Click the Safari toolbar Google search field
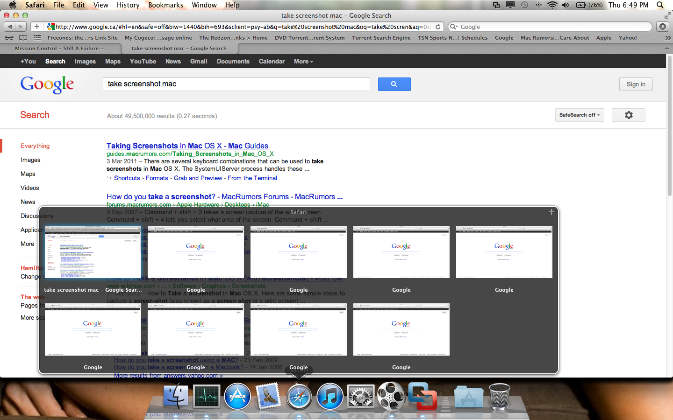 click(x=550, y=27)
